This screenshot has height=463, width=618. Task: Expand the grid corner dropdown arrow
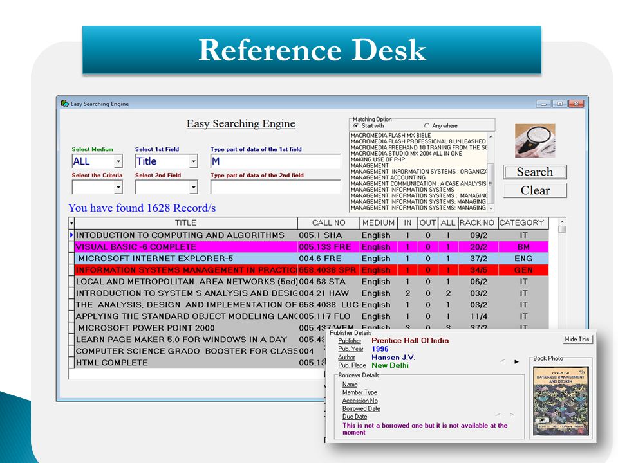[x=71, y=223]
